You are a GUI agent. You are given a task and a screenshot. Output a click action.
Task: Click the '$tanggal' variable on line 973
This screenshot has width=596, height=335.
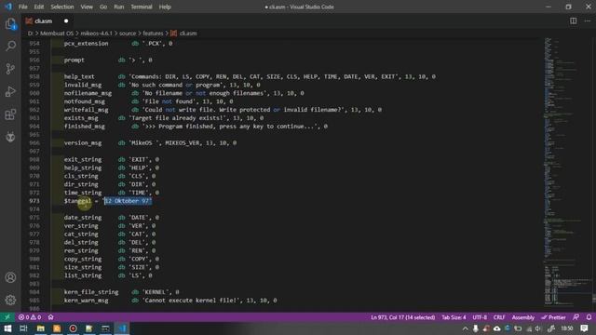pyautogui.click(x=77, y=201)
